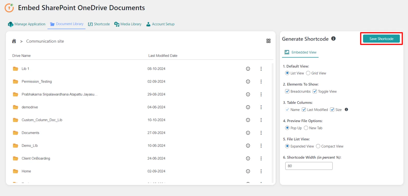This screenshot has height=196, width=408.
Task: Toggle Breadcrumbs checkbox
Action: pos(287,91)
